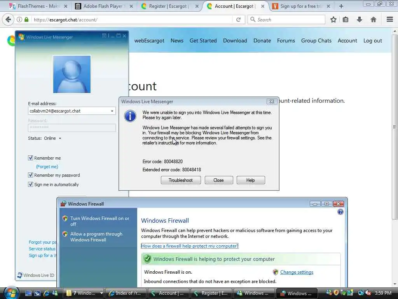
Task: Open site information icon in address bar
Action: point(19,19)
